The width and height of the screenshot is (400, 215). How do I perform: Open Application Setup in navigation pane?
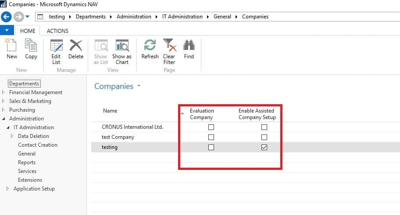click(34, 189)
